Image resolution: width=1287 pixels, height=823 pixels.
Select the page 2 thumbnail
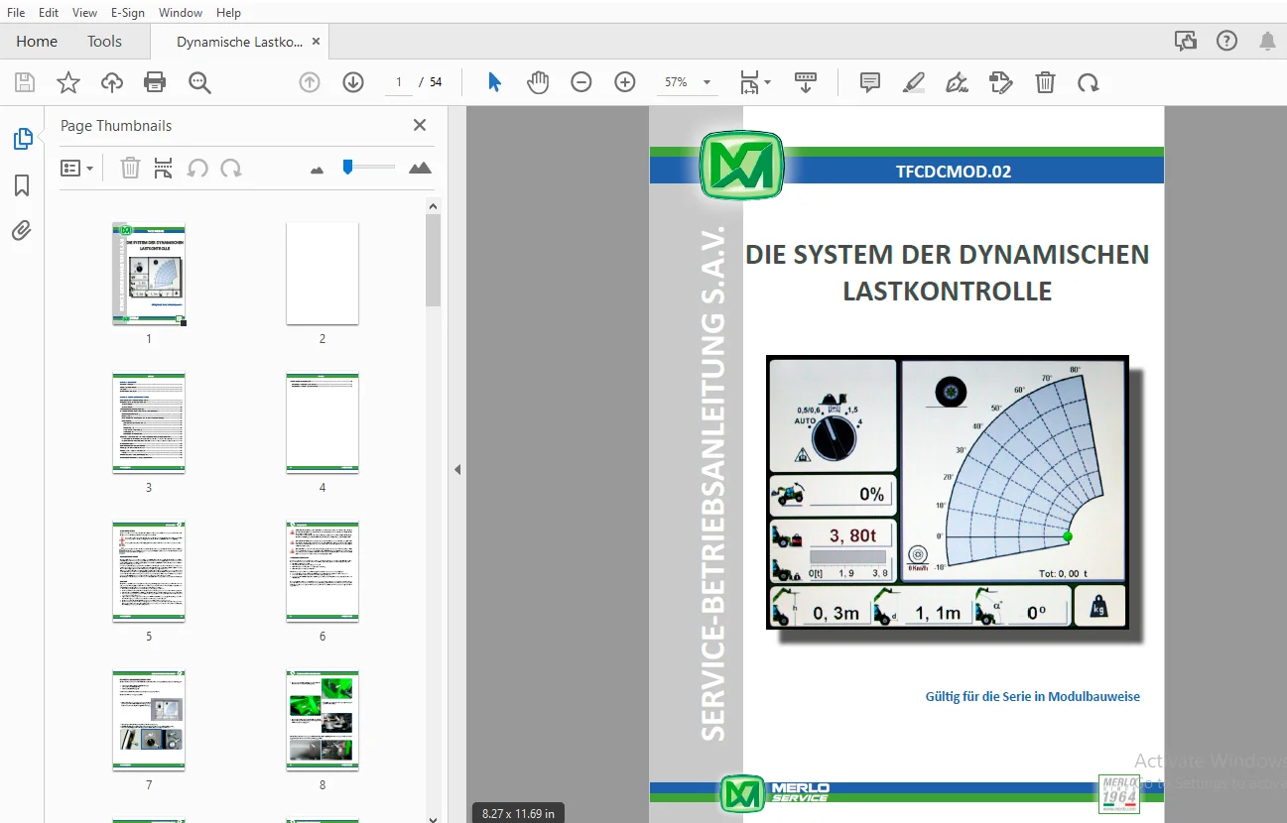point(322,274)
